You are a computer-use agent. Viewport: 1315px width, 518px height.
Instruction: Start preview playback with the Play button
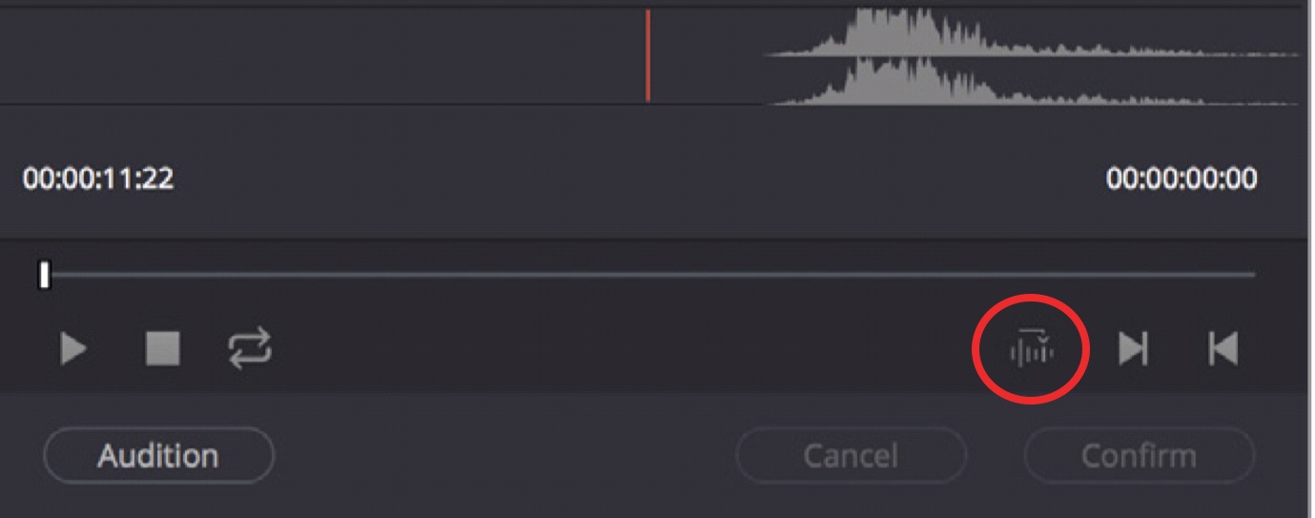[73, 349]
